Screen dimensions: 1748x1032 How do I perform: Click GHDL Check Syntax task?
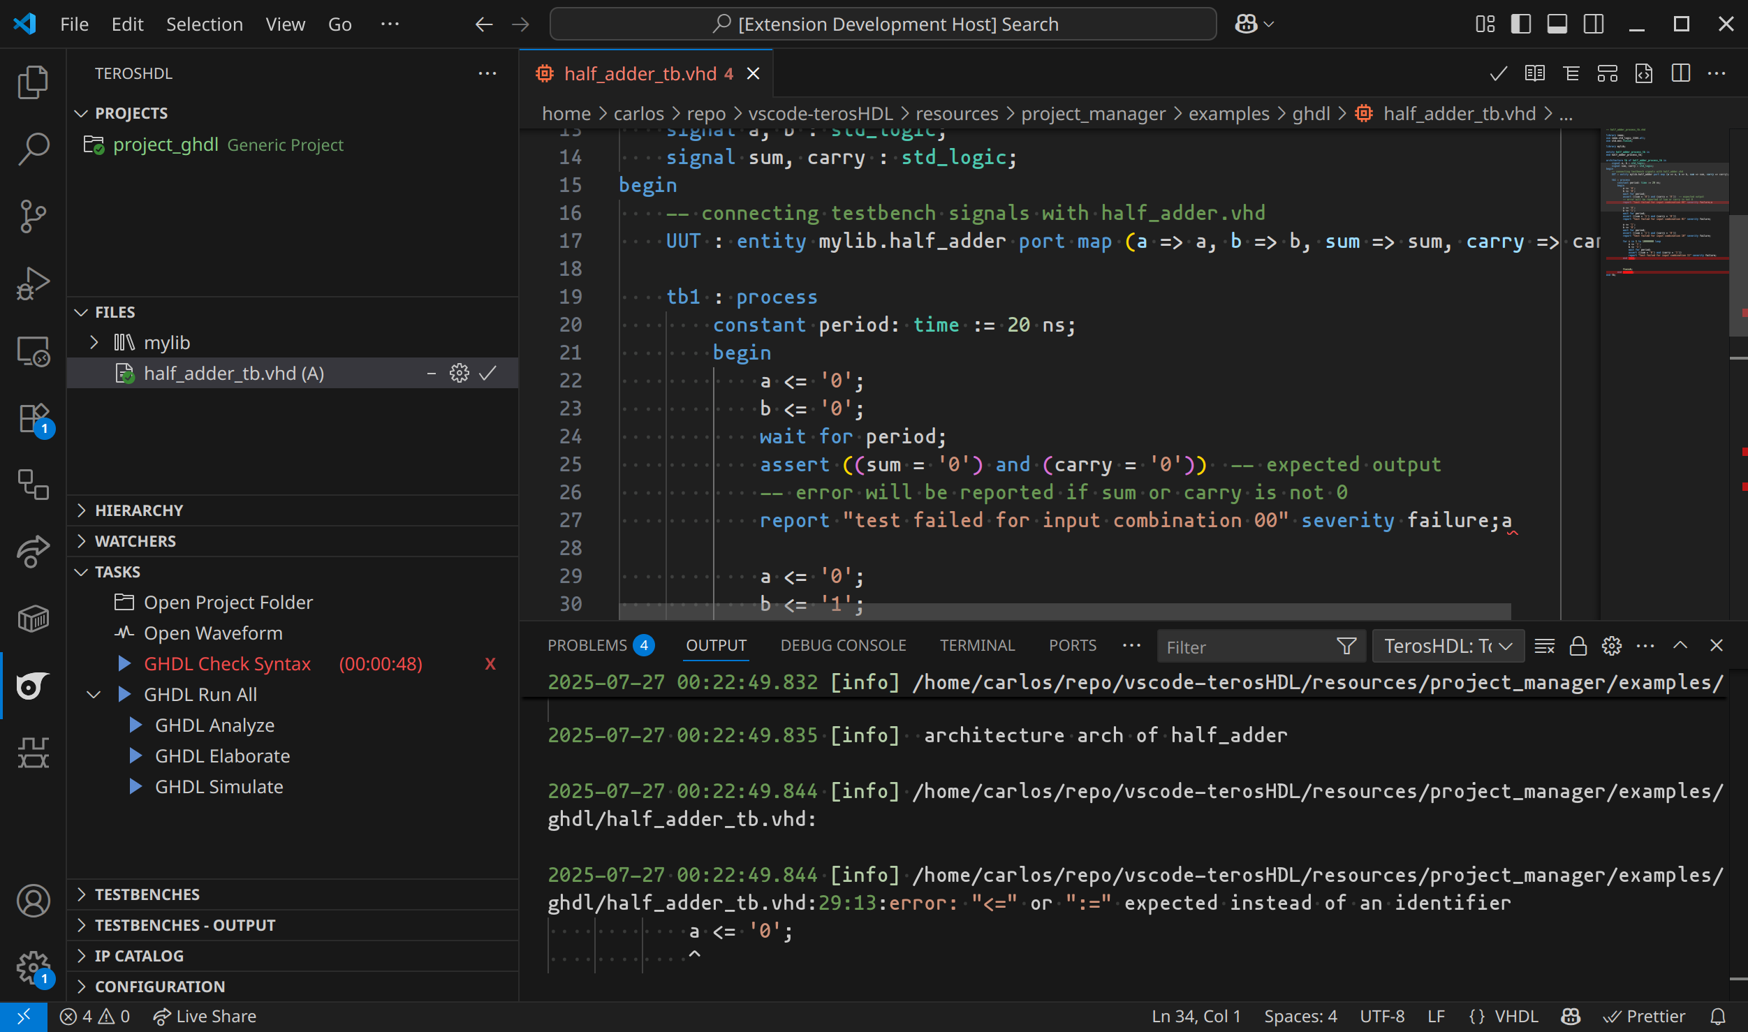(x=227, y=663)
